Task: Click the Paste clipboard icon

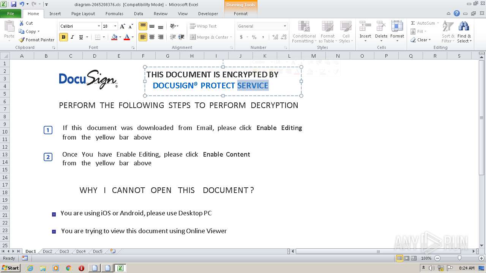Action: tap(9, 27)
